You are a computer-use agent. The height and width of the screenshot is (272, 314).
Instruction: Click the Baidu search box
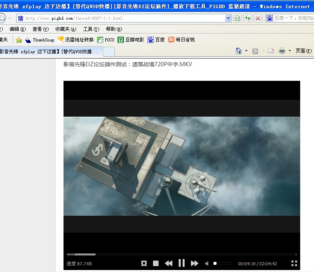(x=294, y=18)
